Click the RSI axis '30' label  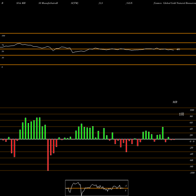tap(3, 58)
